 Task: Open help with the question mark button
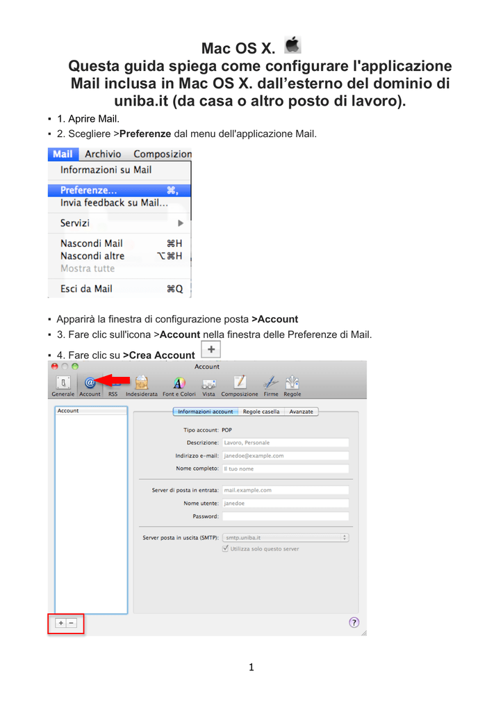(x=354, y=622)
